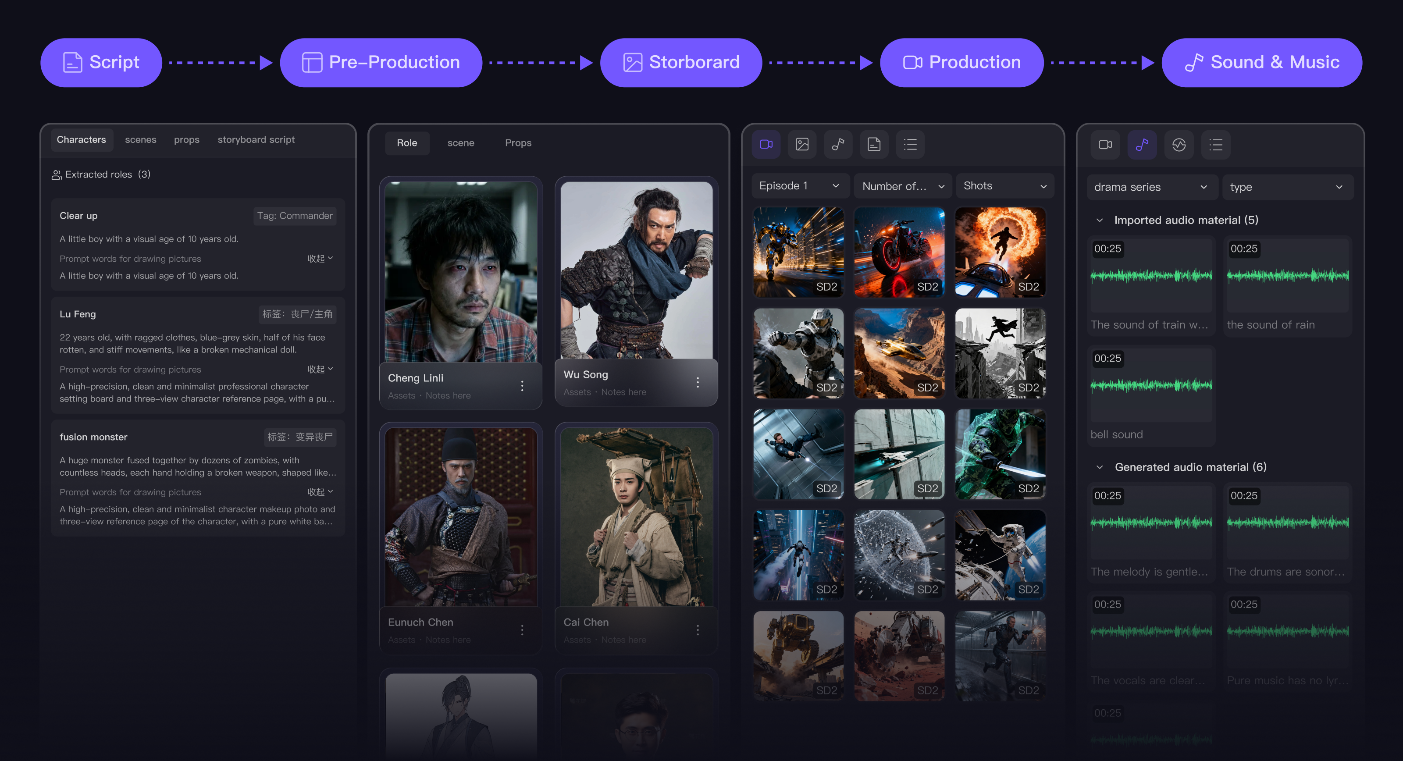
Task: Click the 'Extracted roles (3)' heading
Action: click(108, 174)
